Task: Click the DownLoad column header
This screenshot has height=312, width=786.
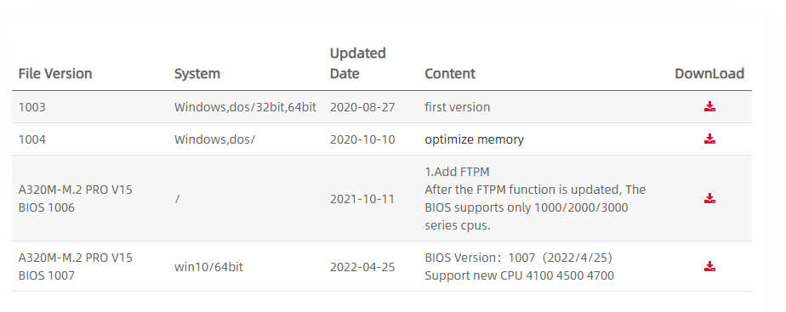Action: coord(709,74)
